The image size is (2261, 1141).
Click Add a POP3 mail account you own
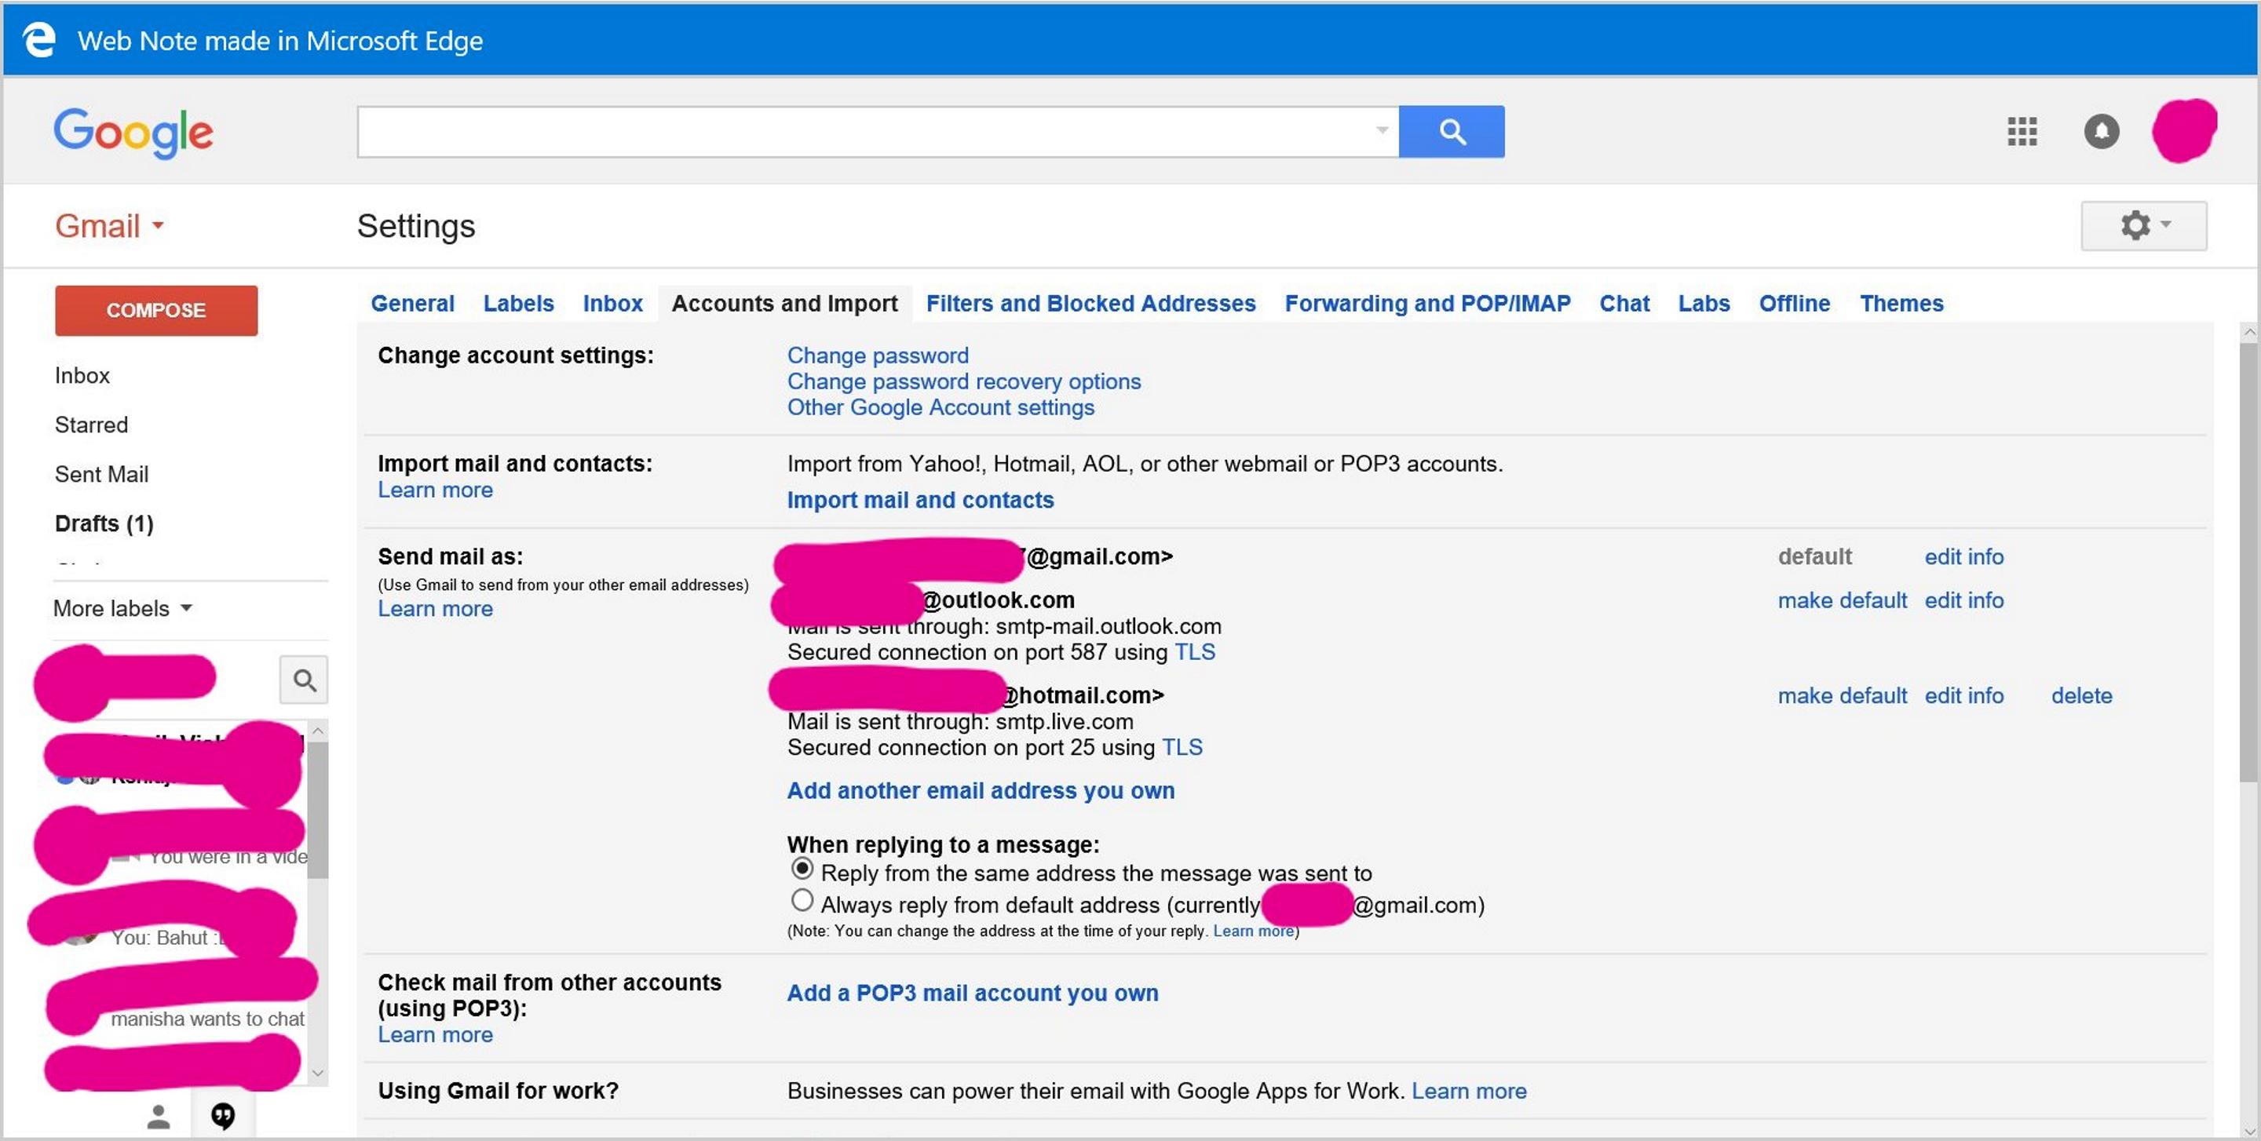pos(973,993)
